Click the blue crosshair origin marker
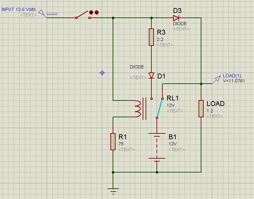The image size is (254, 199). point(102,73)
